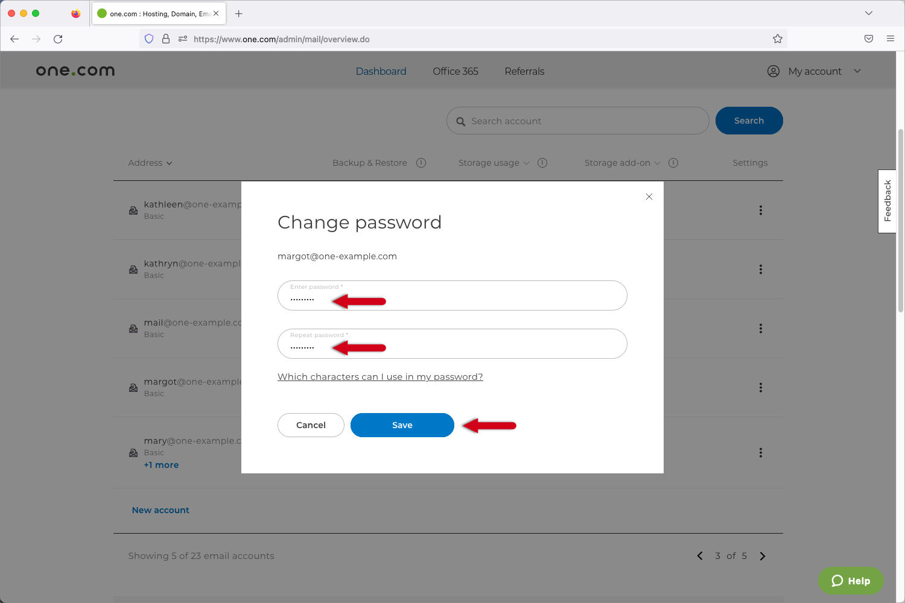Click the envelope icon beside mail@one-example.com
905x603 pixels.
coord(133,329)
